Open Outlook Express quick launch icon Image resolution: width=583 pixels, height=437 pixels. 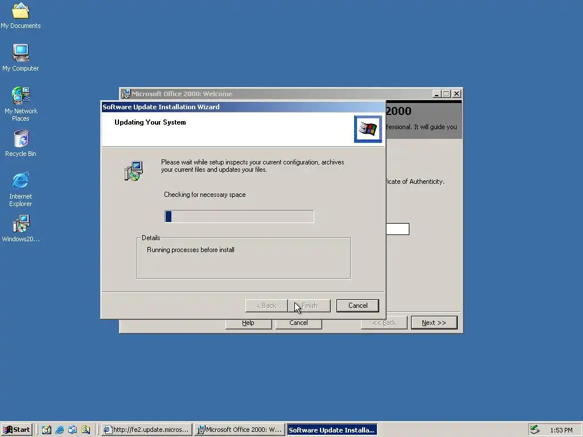[x=72, y=430]
